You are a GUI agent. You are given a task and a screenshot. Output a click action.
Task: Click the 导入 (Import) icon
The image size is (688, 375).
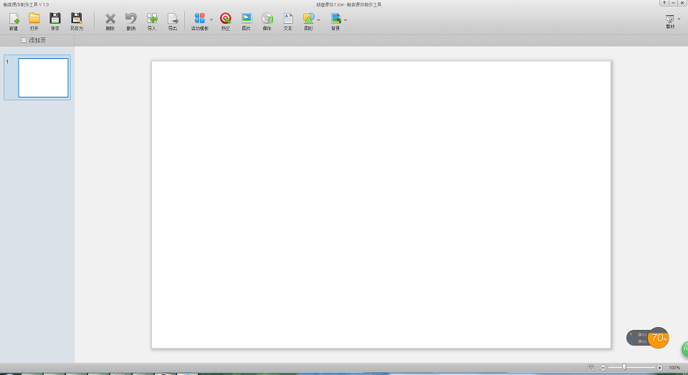tap(151, 19)
